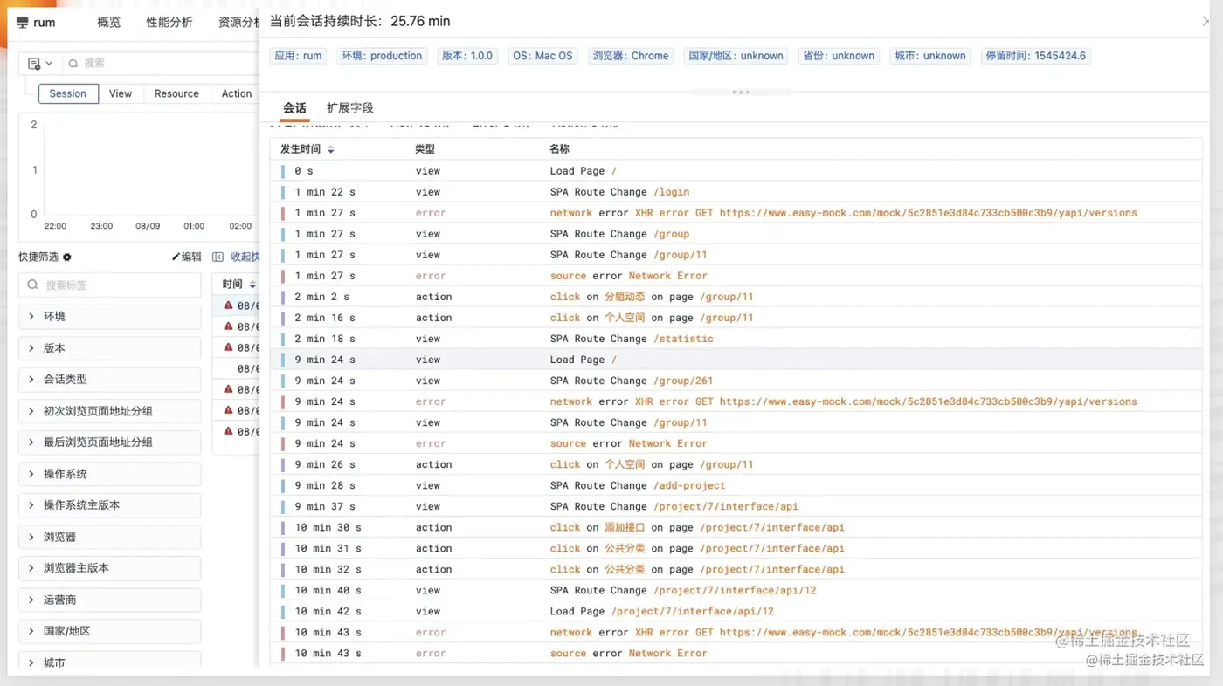
Task: Click the 版本: 1.0.0 tag
Action: (467, 56)
